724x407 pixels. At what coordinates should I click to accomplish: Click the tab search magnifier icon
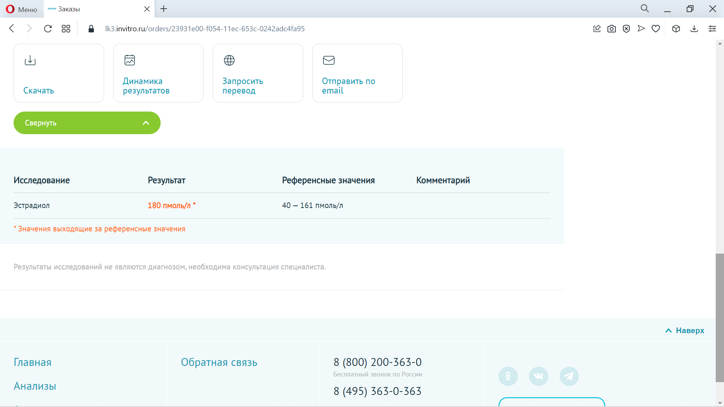point(645,9)
